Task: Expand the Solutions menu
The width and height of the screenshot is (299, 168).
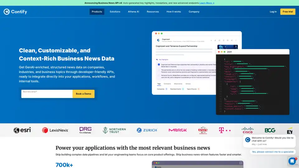Action: (115, 12)
